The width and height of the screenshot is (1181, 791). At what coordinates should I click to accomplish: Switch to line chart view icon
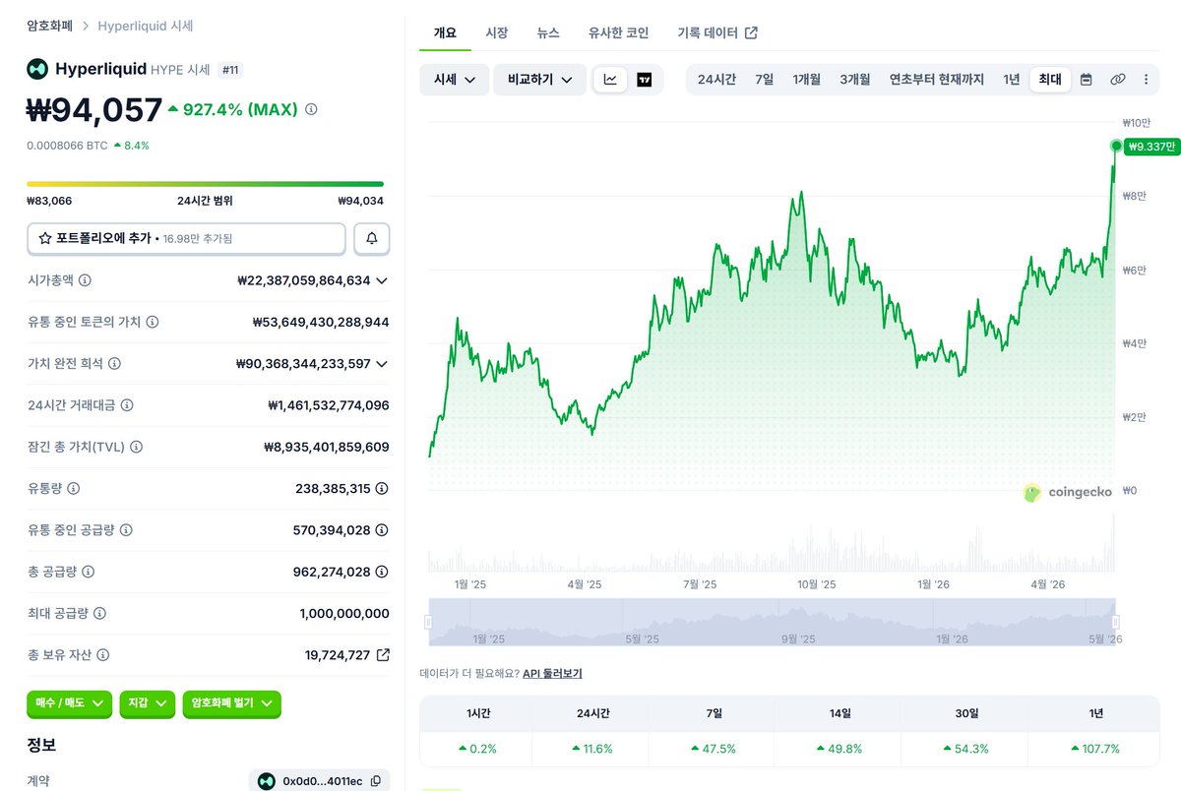pyautogui.click(x=610, y=80)
